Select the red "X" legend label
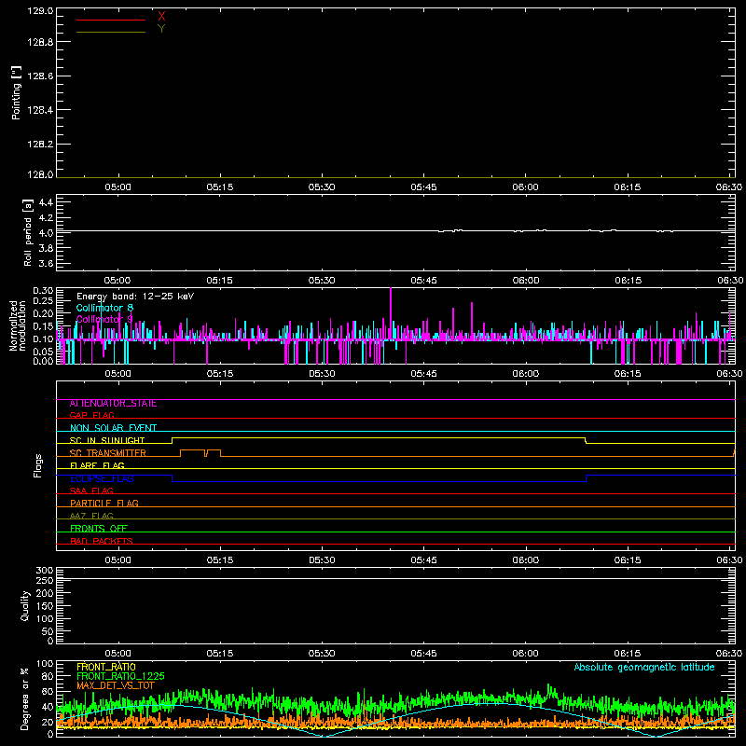The image size is (746, 746). [161, 17]
